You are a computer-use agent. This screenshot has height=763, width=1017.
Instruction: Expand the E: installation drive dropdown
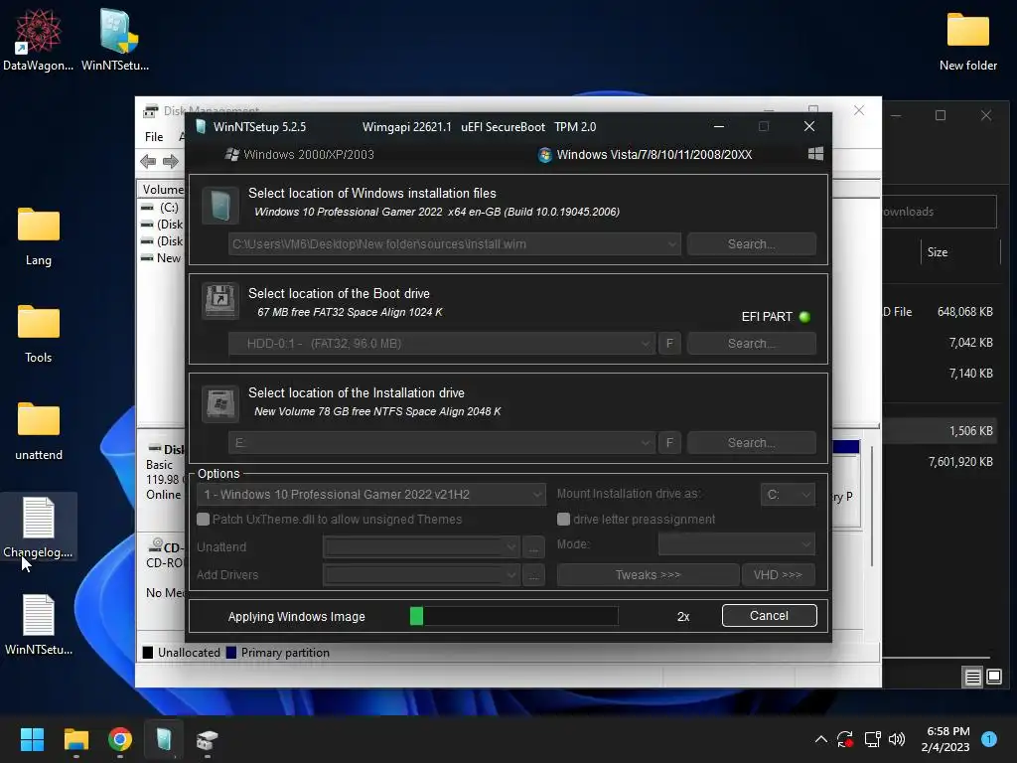[646, 442]
